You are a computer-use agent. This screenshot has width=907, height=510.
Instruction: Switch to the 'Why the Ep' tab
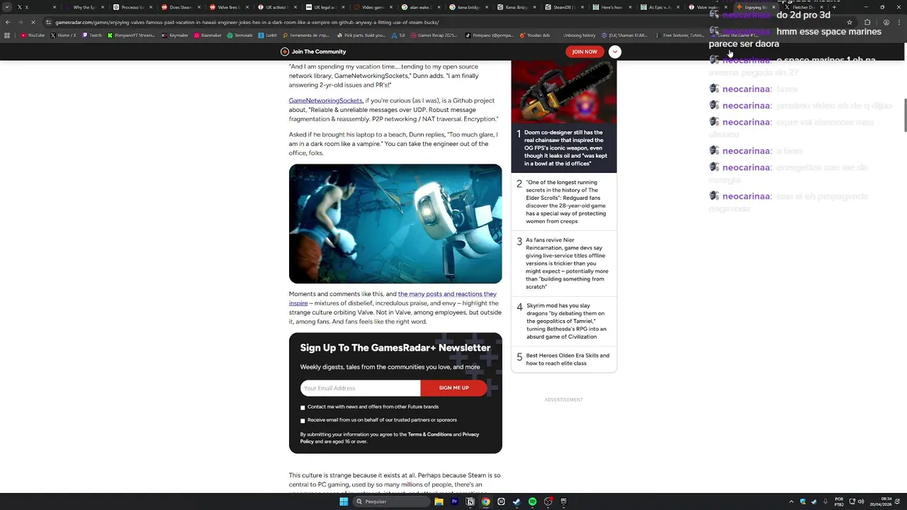click(x=84, y=7)
